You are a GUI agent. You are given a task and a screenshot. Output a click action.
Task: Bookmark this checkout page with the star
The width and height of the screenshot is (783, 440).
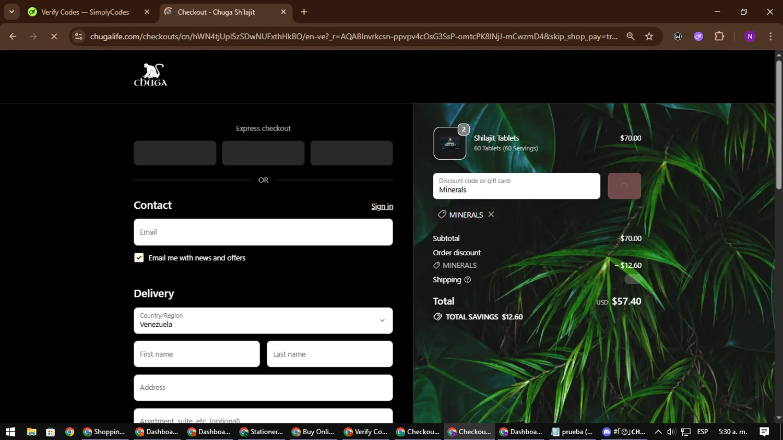coord(649,37)
